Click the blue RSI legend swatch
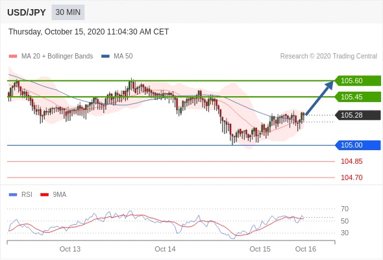 pyautogui.click(x=13, y=195)
